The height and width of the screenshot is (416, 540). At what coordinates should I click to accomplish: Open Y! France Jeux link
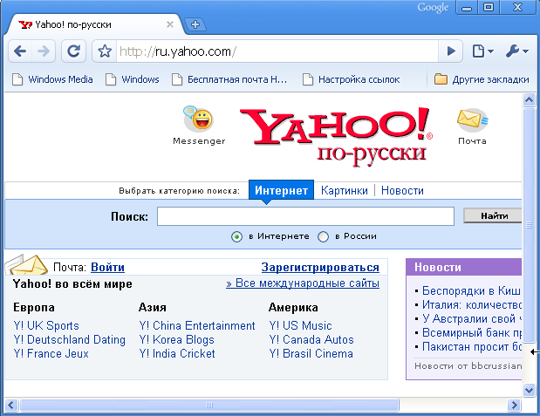51,354
